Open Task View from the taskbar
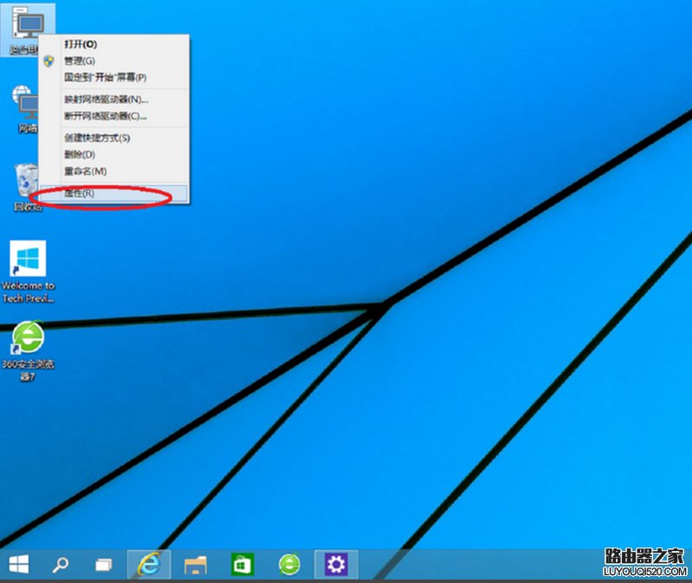Viewport: 692px width, 583px height. [x=102, y=563]
